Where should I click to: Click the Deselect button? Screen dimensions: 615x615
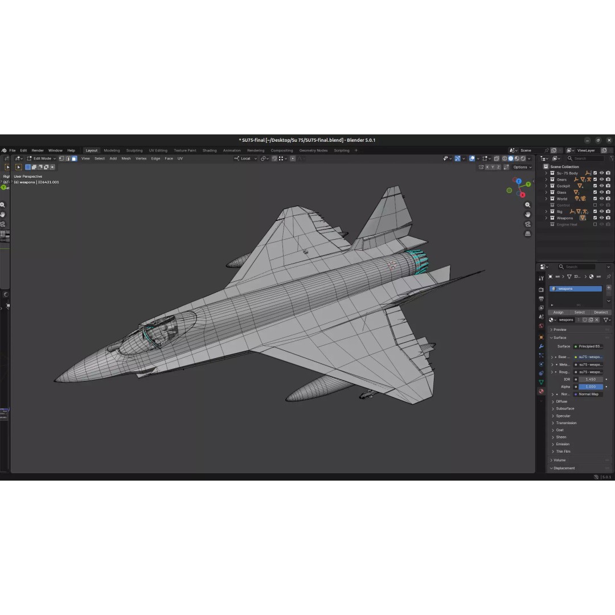[601, 313]
